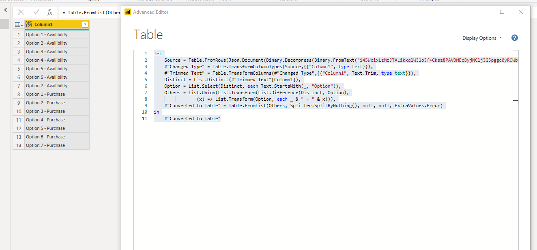Open the Column1 filter dropdown arrow
Viewport: 537px width, 250px height.
[85, 24]
